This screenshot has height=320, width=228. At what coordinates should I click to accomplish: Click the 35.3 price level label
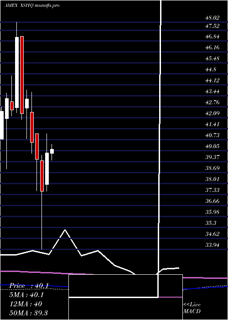pyautogui.click(x=211, y=223)
